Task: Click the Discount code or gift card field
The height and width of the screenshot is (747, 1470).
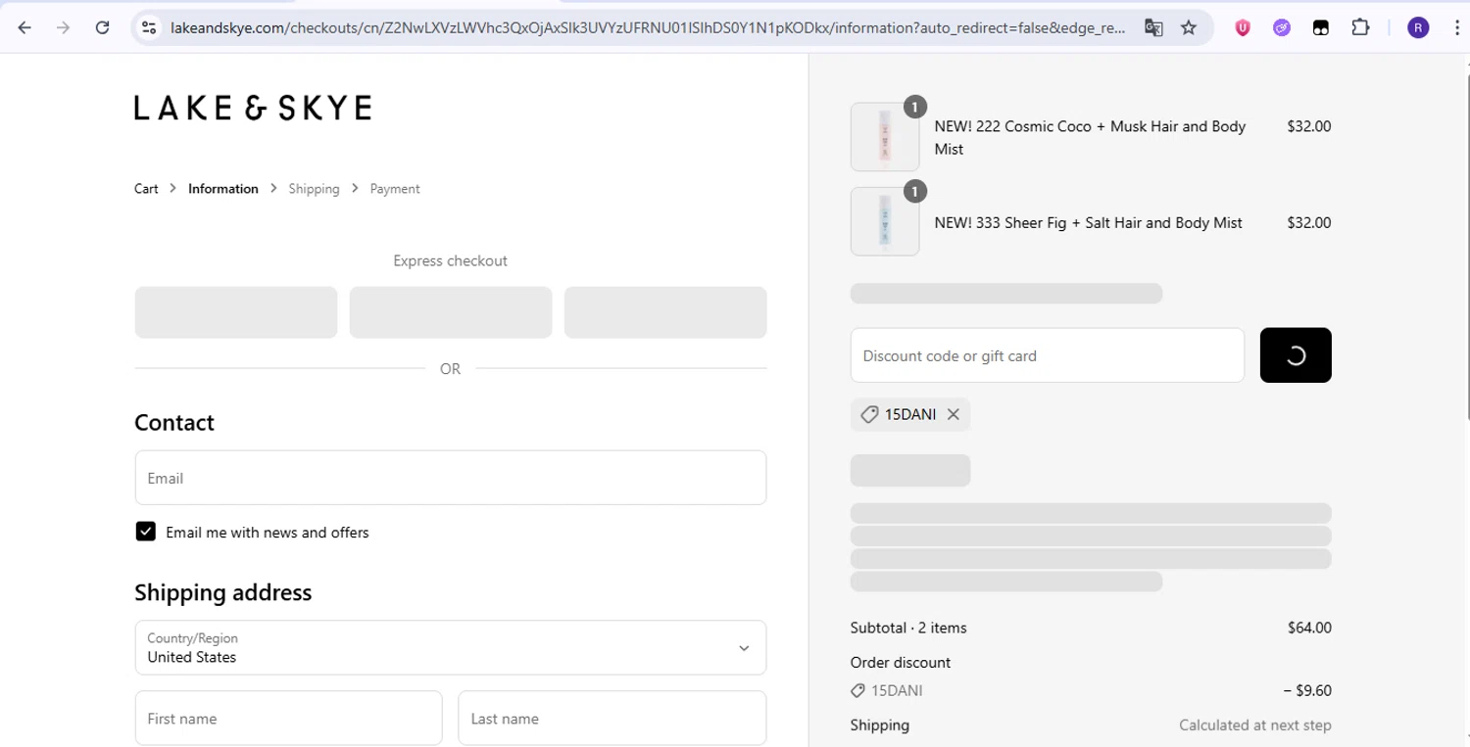Action: pyautogui.click(x=1048, y=355)
